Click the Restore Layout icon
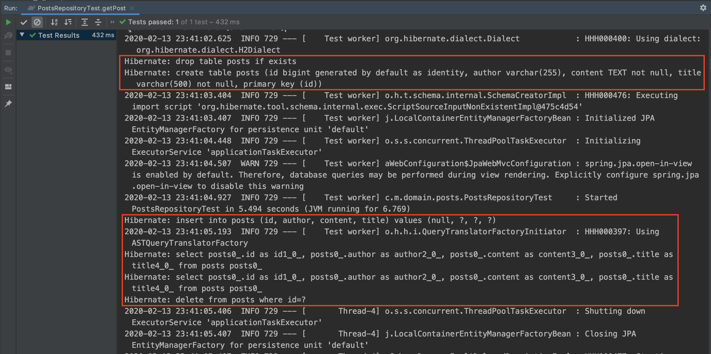Viewport: 711px width, 354px height. [8, 87]
